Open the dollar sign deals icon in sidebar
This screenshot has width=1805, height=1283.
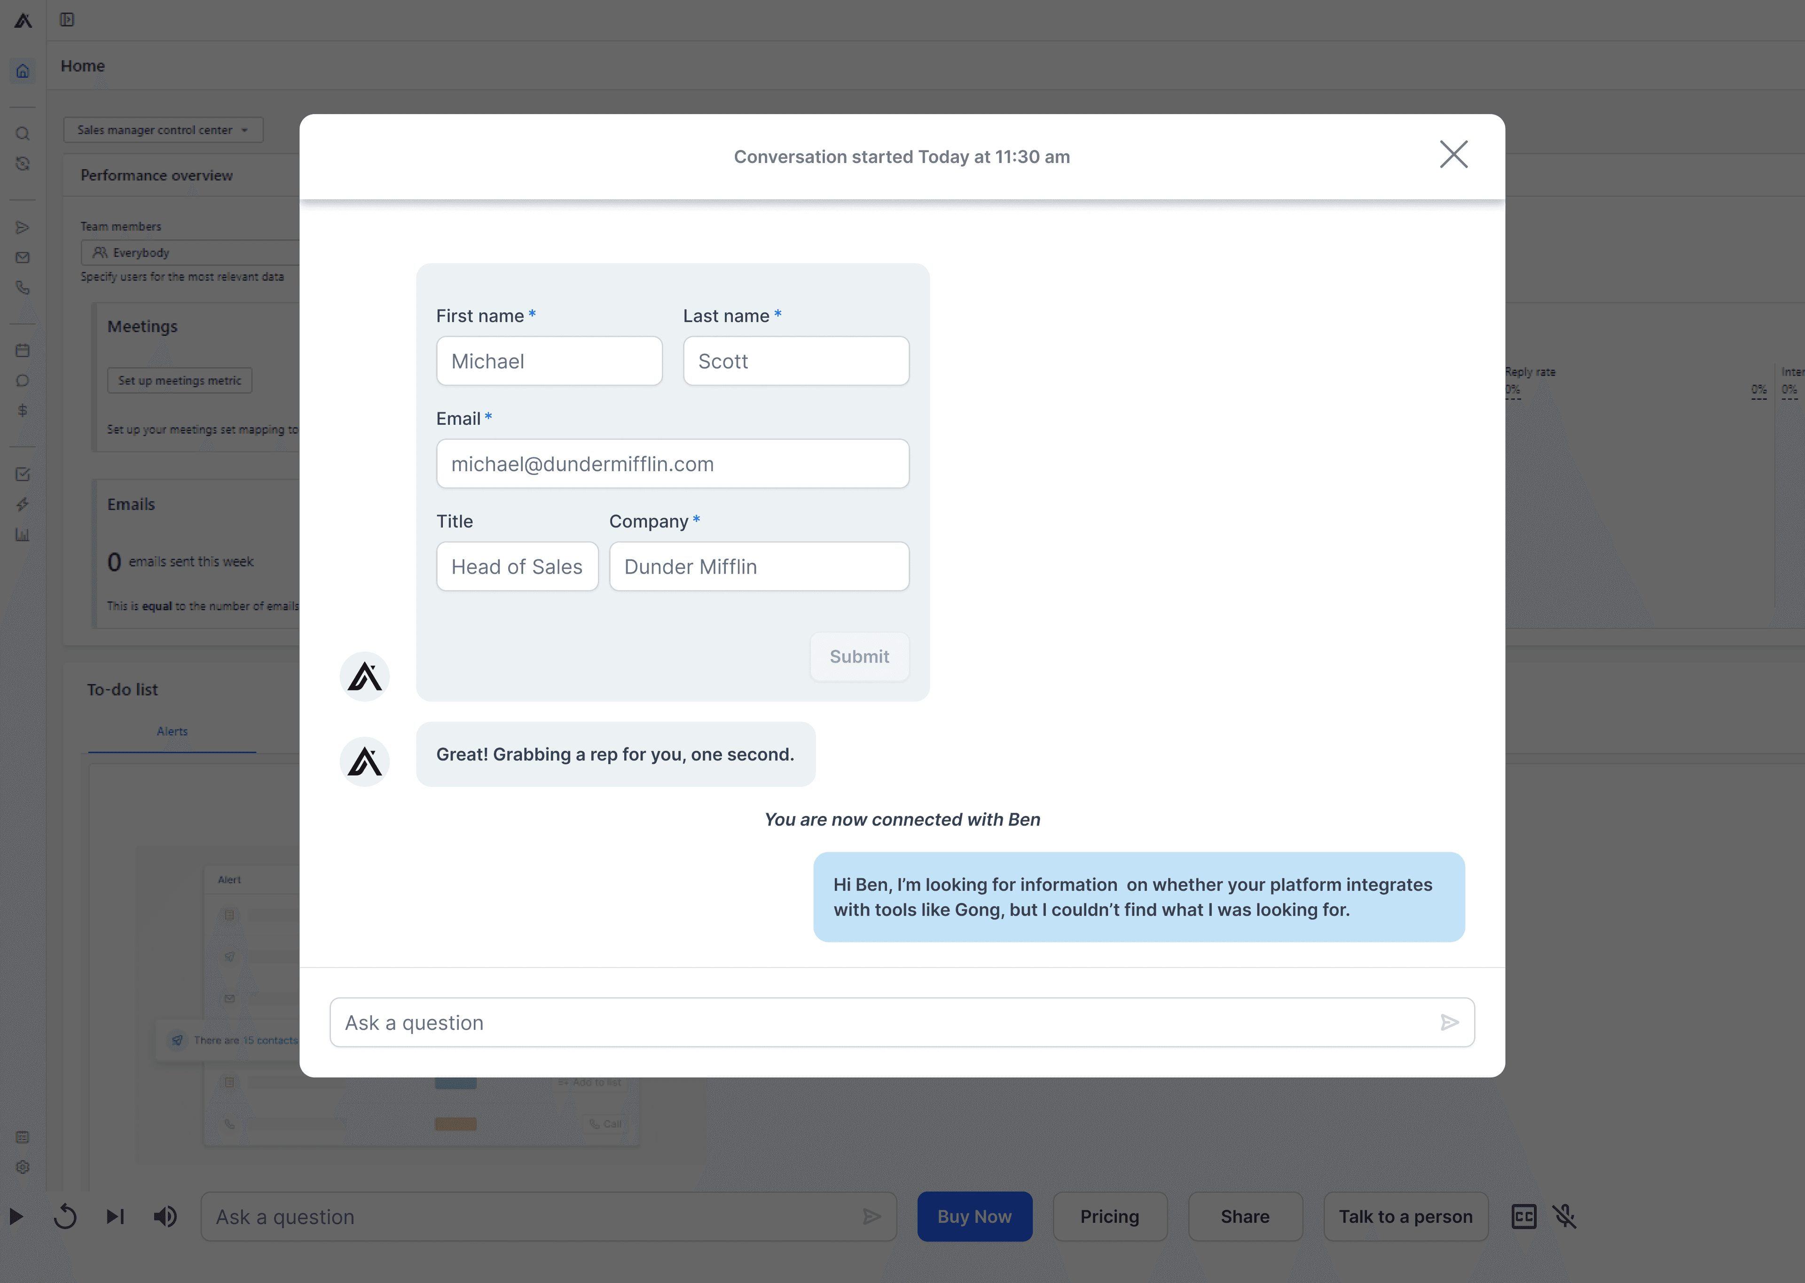pyautogui.click(x=23, y=410)
